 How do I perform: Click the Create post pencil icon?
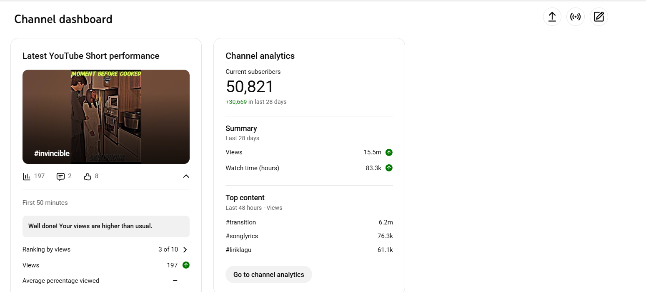coord(598,17)
